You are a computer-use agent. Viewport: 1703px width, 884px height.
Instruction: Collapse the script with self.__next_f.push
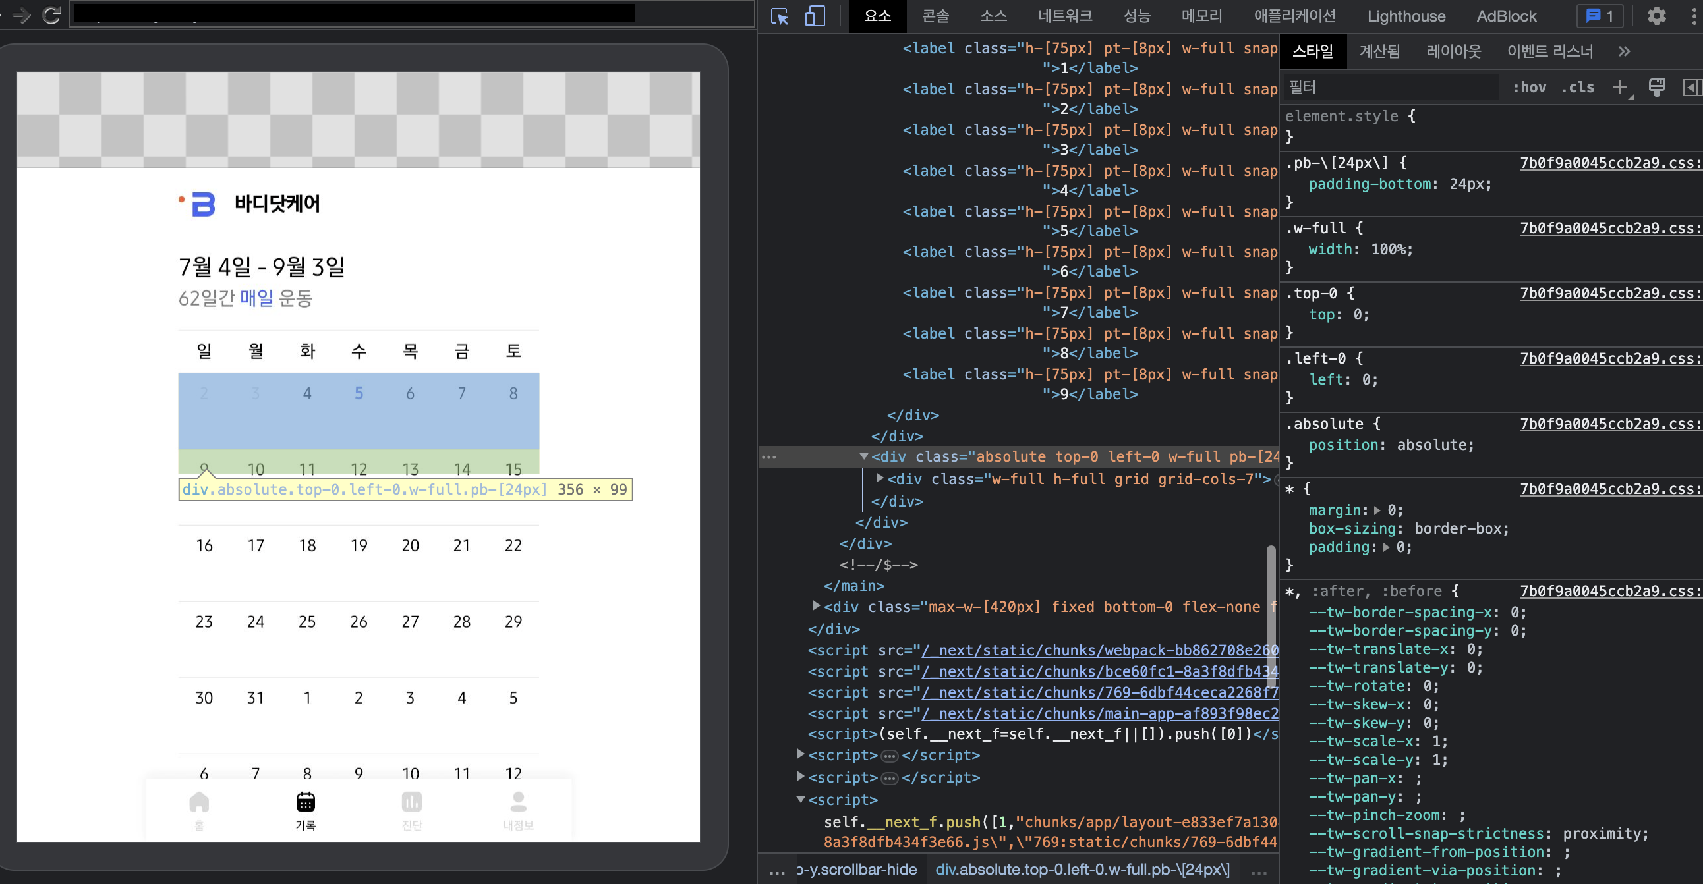801,799
